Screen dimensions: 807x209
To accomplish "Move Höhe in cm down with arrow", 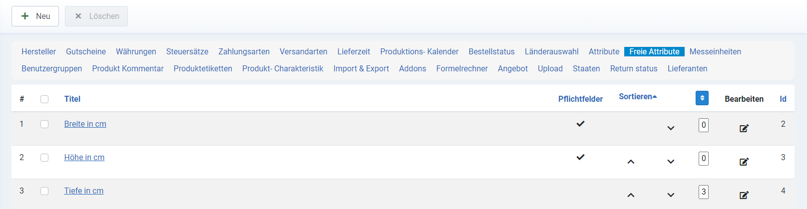I will [671, 162].
